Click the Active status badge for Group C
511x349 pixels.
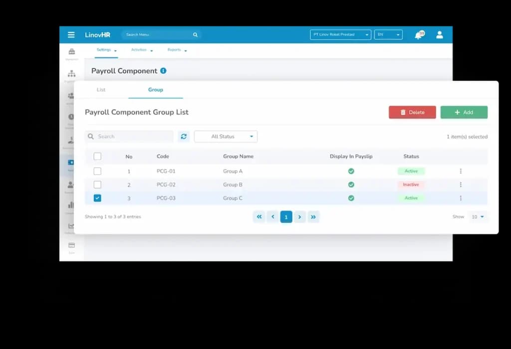(411, 198)
